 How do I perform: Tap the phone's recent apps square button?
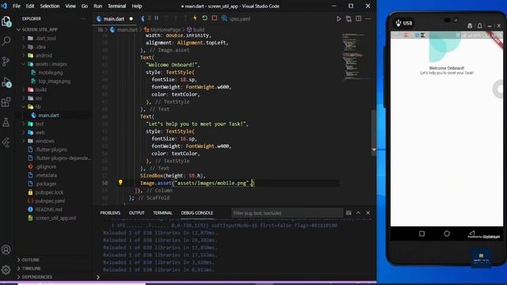point(421,234)
